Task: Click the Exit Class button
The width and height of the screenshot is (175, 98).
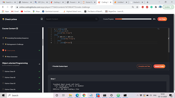Action: [162, 19]
